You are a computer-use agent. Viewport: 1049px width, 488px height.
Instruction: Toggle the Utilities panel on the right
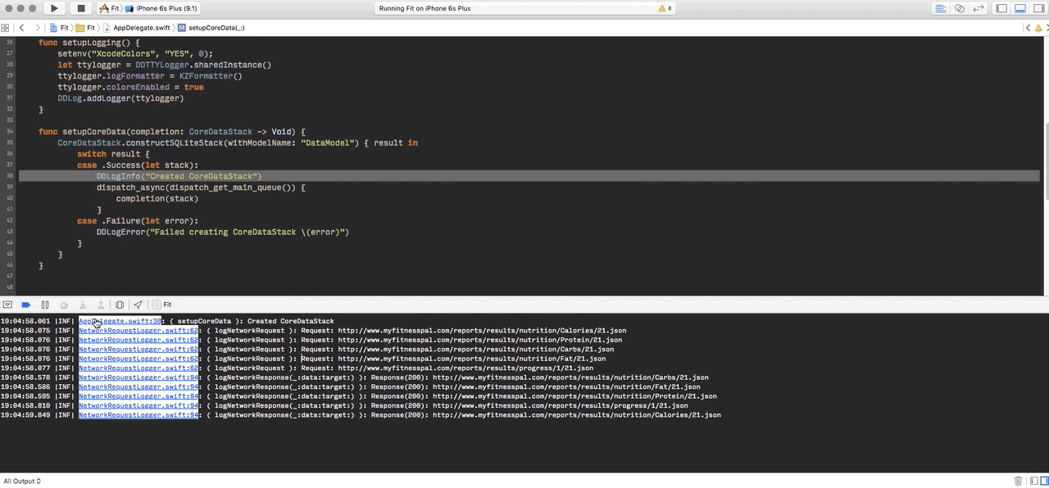pyautogui.click(x=1038, y=8)
